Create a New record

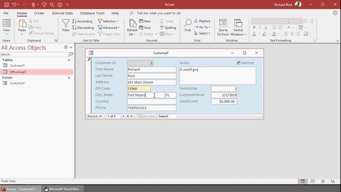[145, 21]
